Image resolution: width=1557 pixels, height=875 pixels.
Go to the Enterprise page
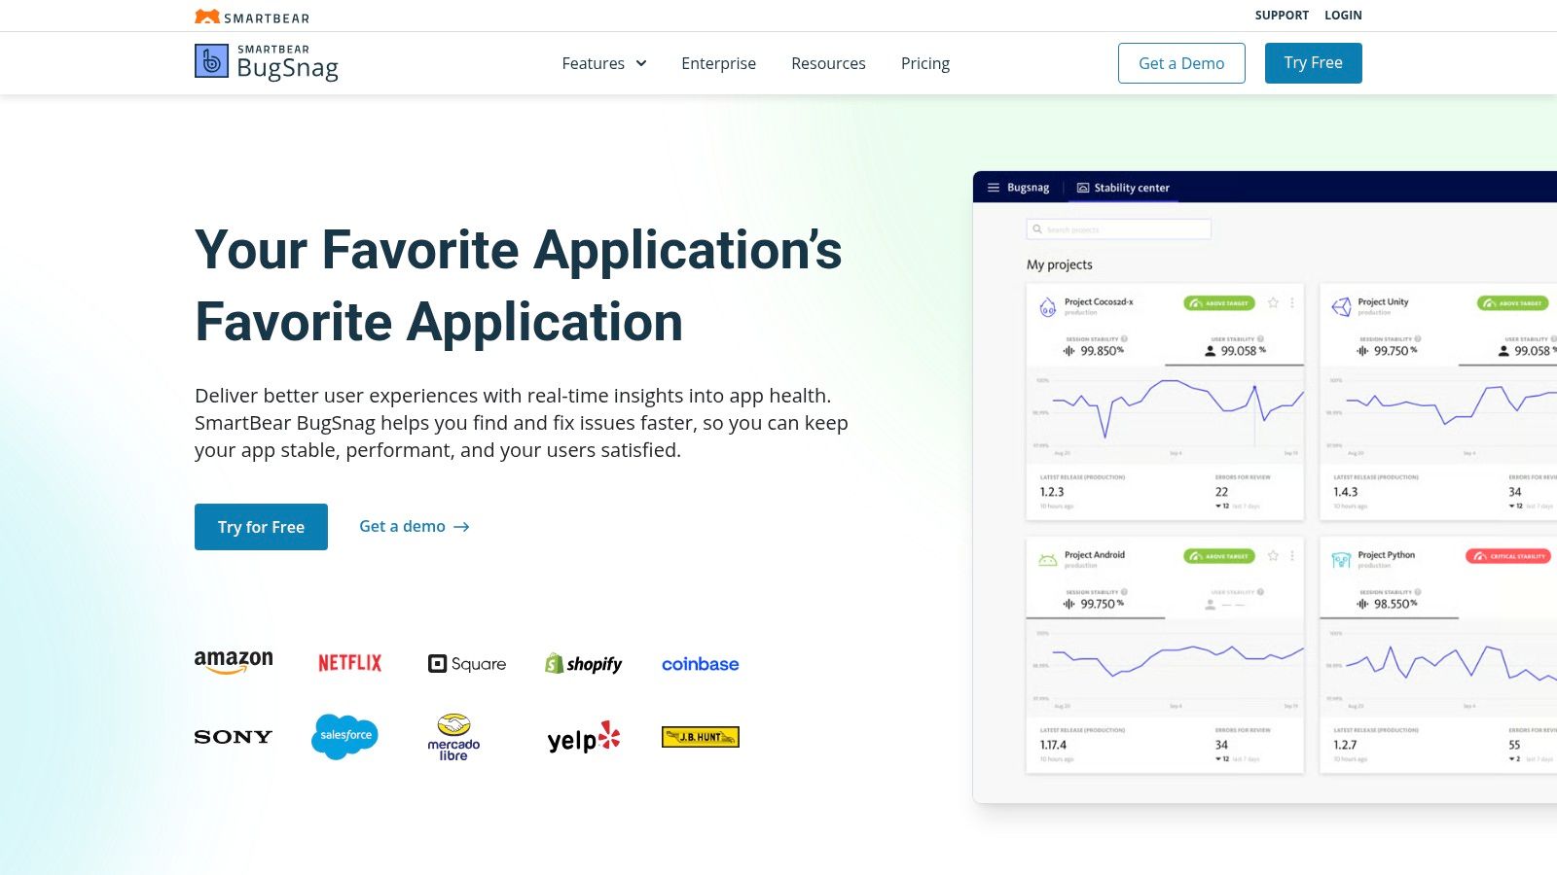pyautogui.click(x=718, y=63)
